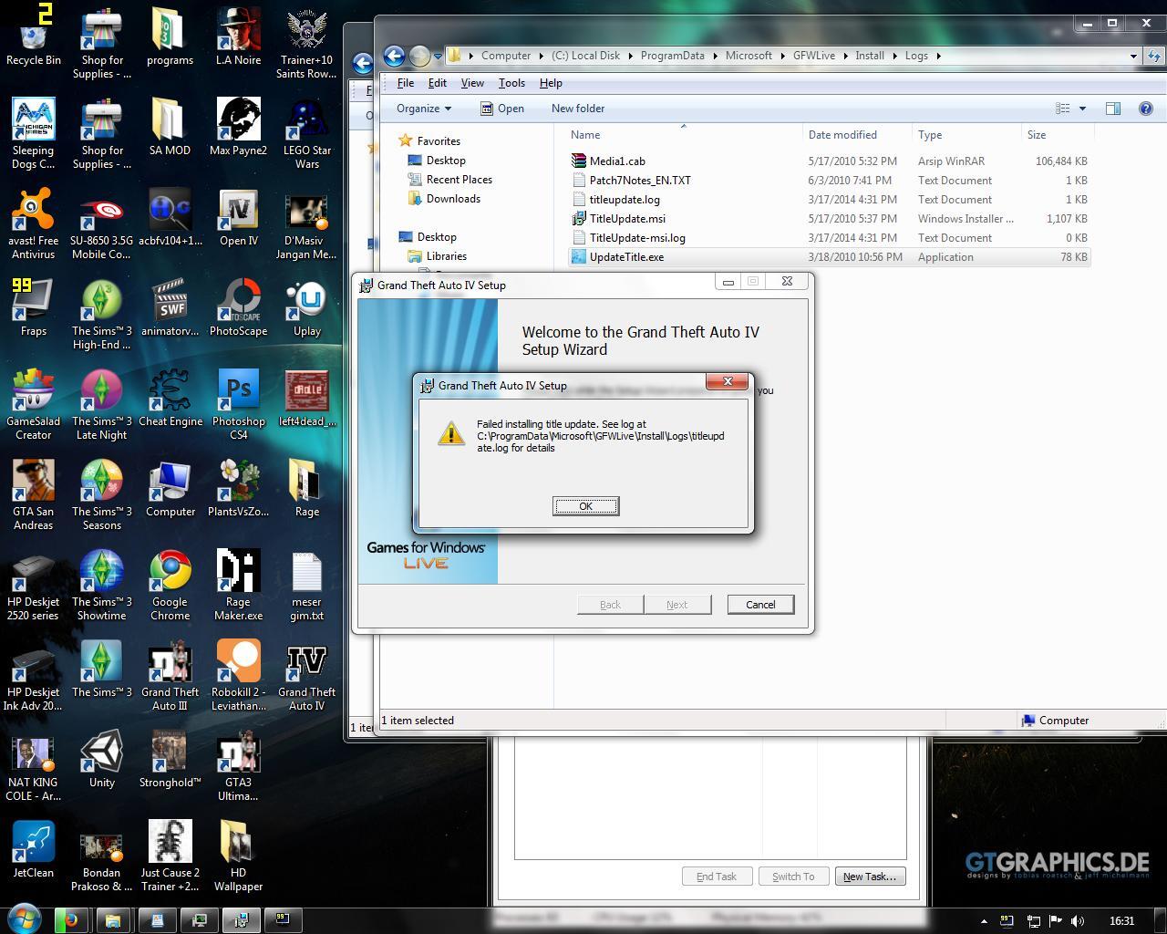Expand the address bar history dropdown

tap(1133, 56)
